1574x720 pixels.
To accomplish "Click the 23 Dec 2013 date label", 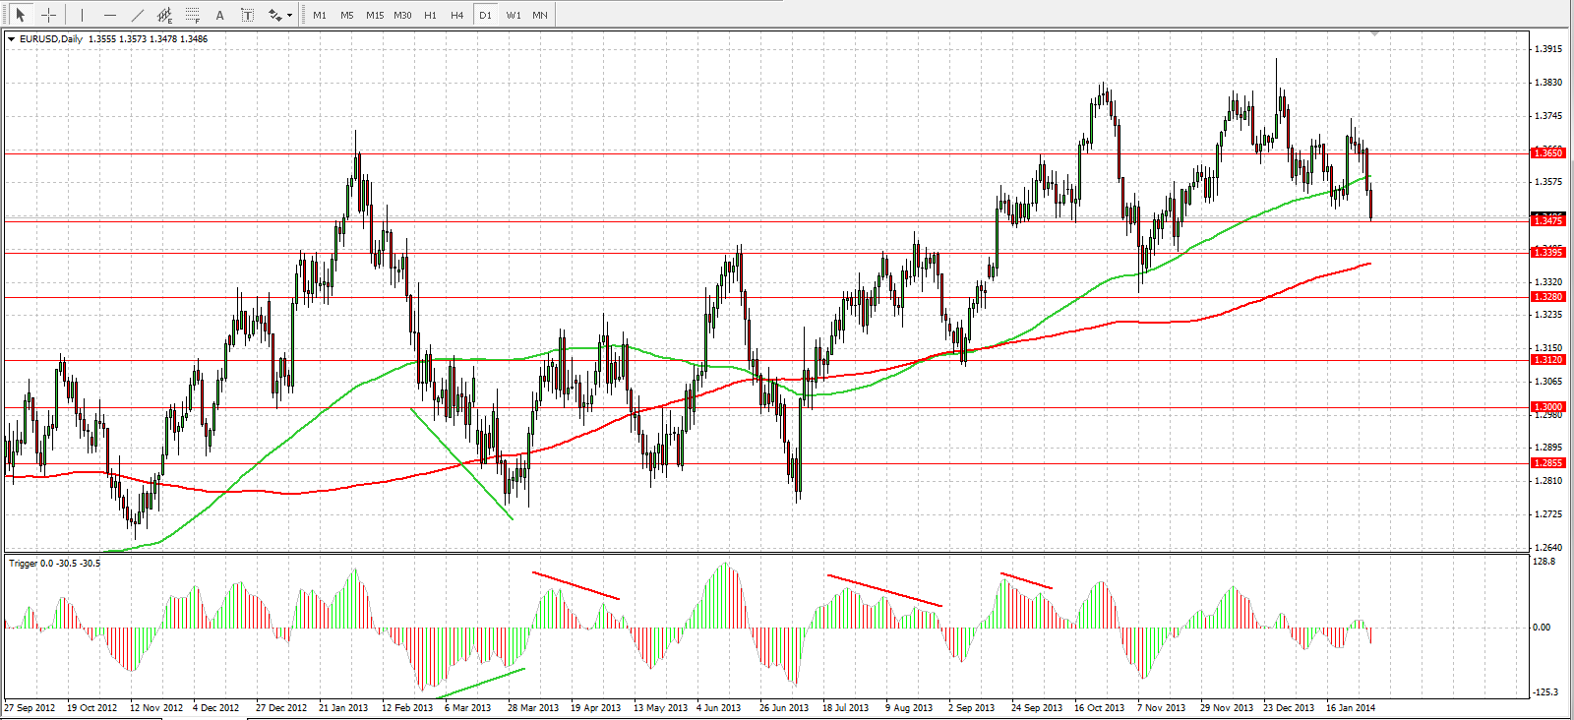I will tap(1289, 708).
